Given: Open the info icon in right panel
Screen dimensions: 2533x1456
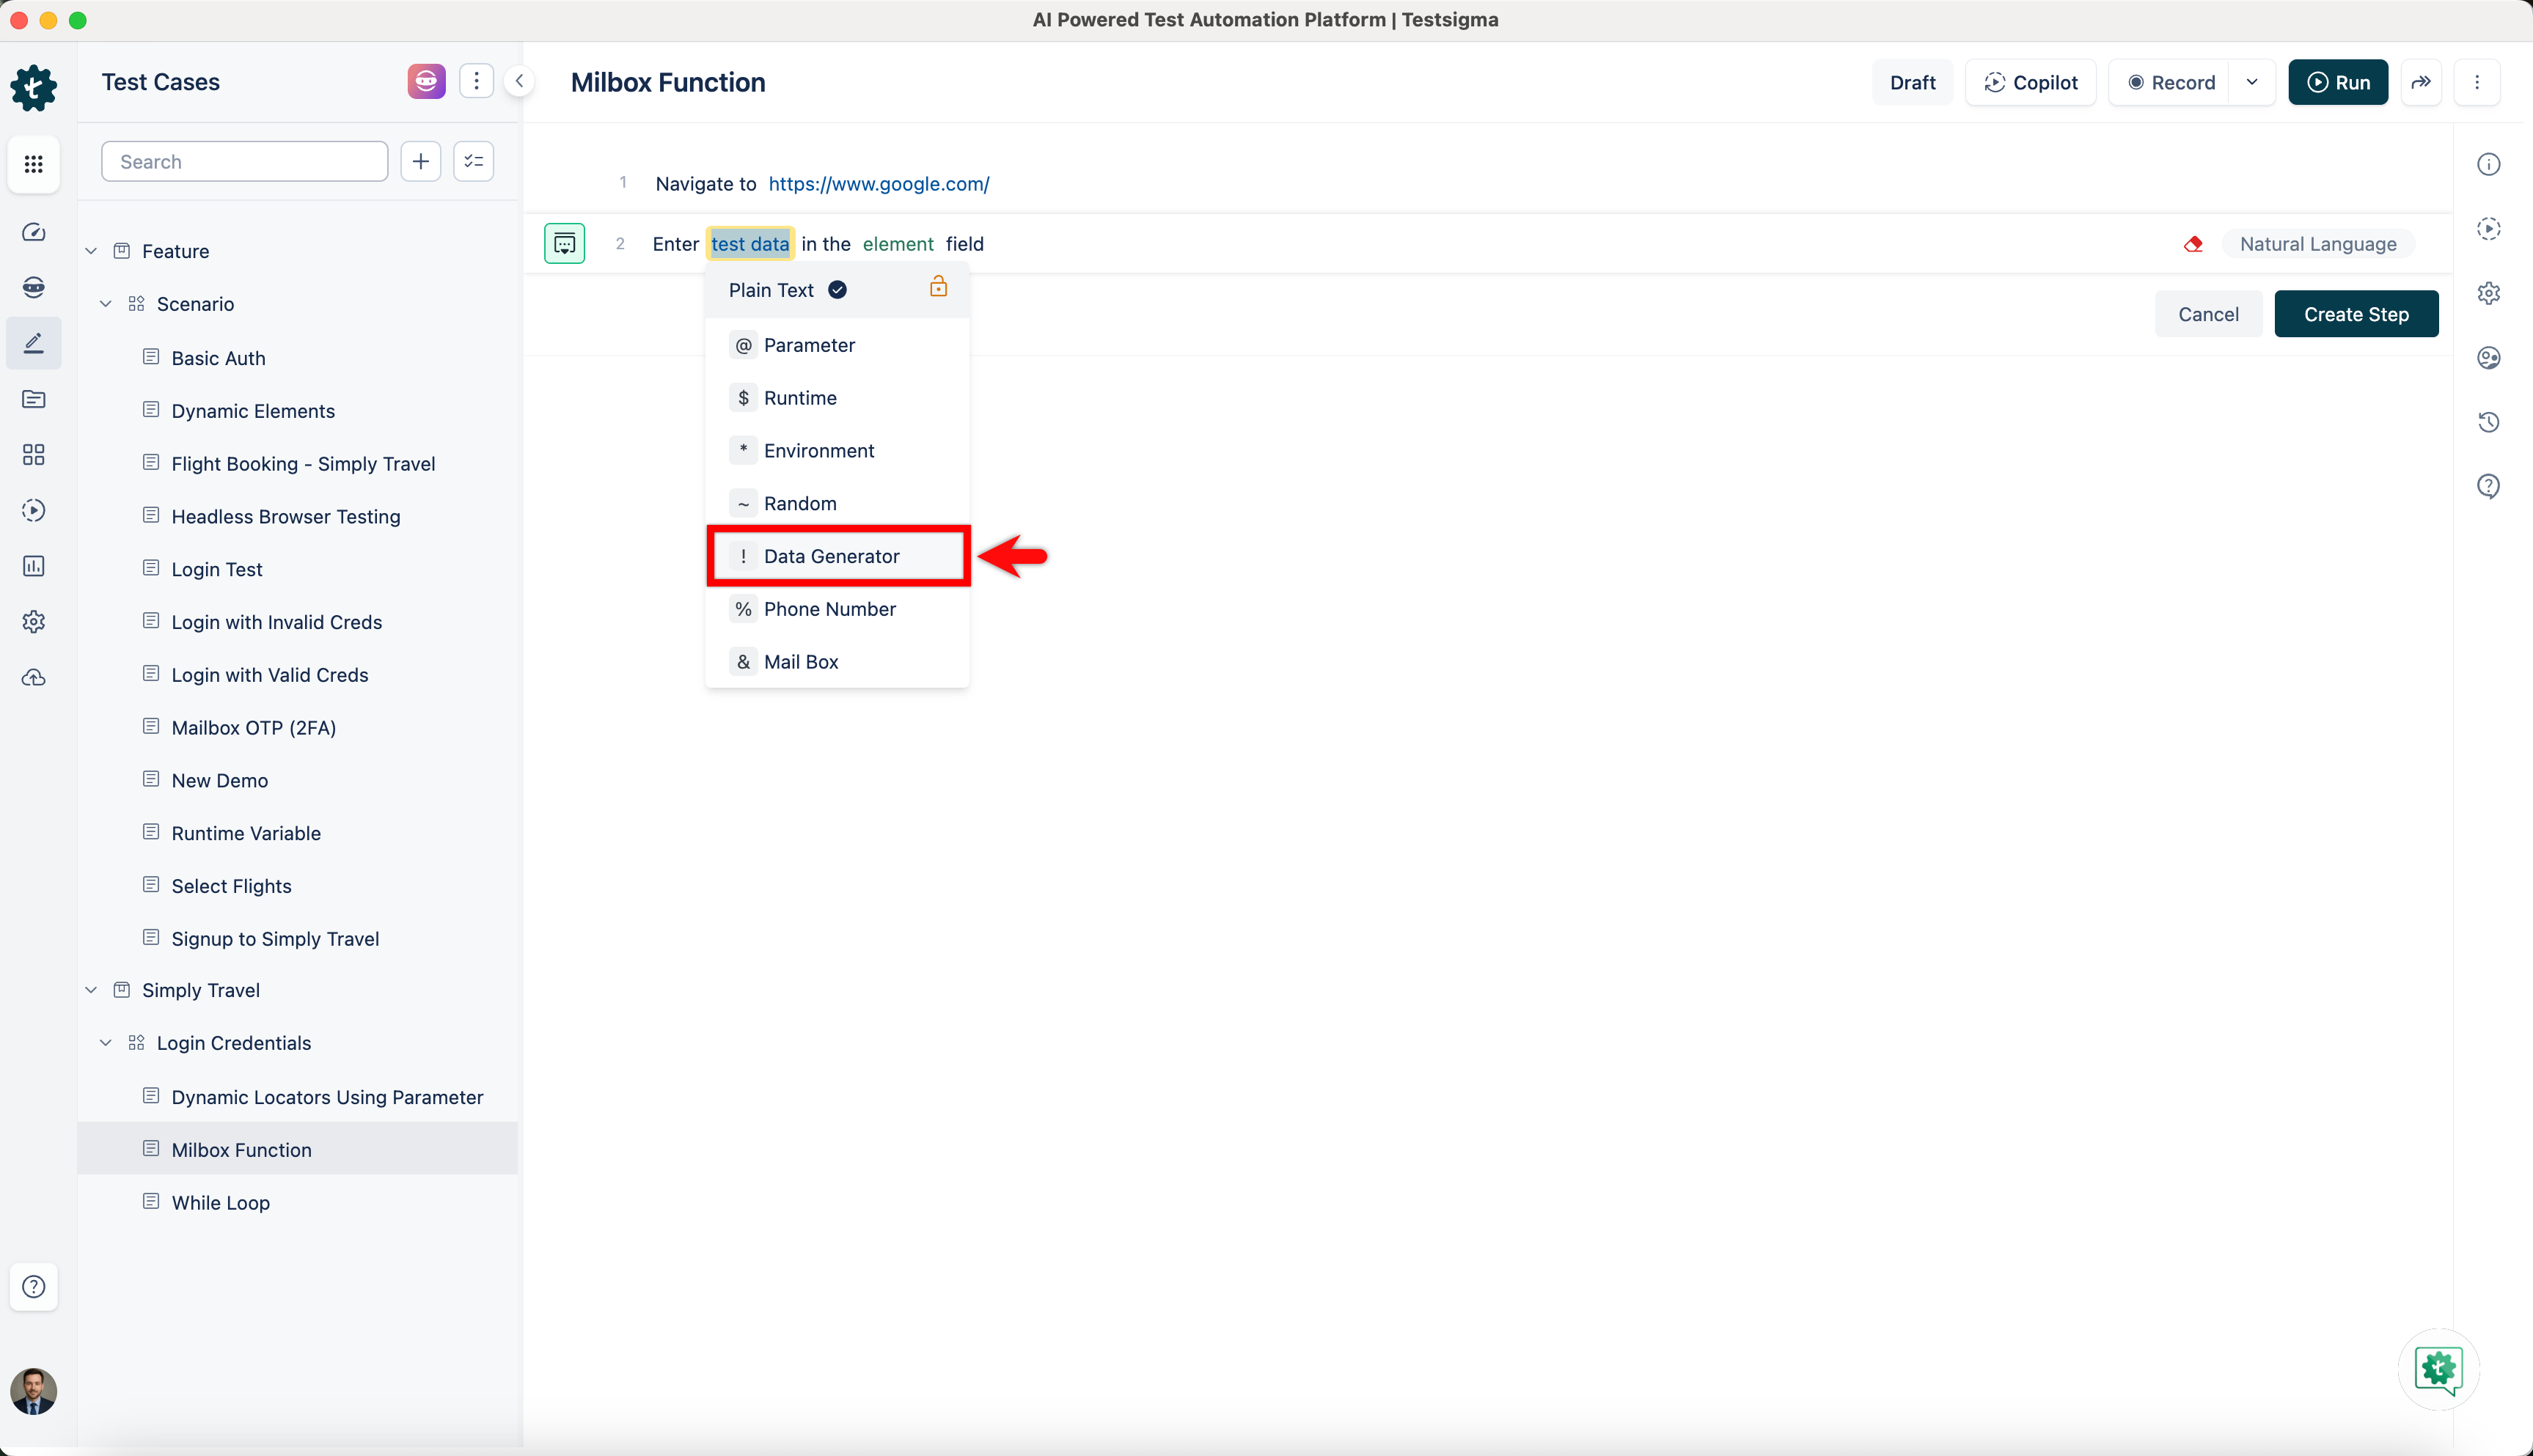Looking at the screenshot, I should (2488, 164).
